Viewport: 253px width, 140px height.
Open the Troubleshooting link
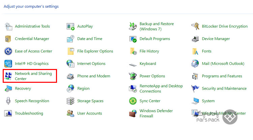29,113
